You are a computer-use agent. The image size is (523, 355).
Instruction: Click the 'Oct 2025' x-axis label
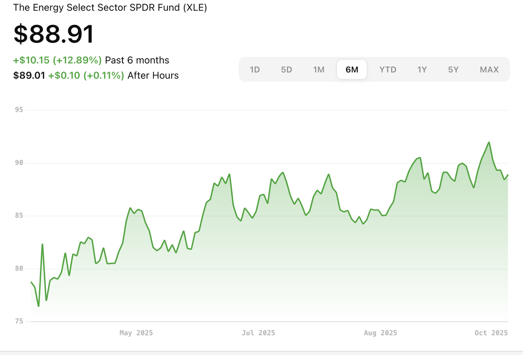coord(492,333)
